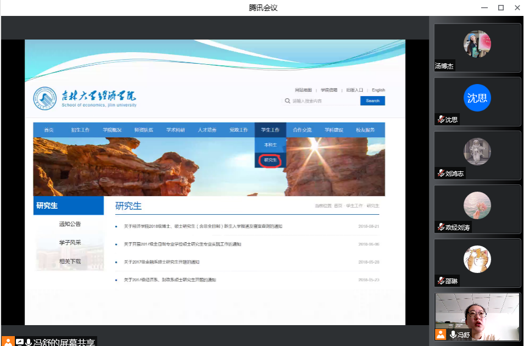Maximize the 腾讯会议 window

pyautogui.click(x=500, y=8)
